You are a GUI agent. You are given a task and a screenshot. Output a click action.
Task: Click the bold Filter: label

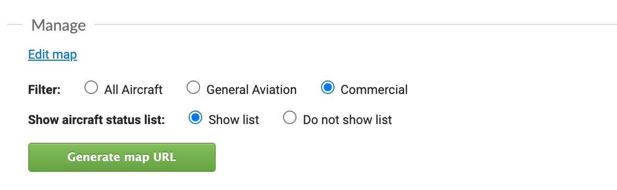point(44,90)
